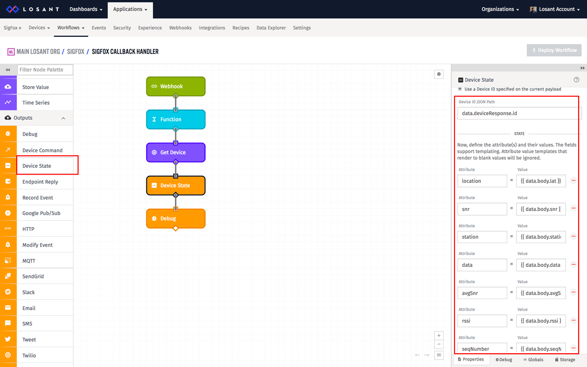587x367 pixels.
Task: Pick the Email node icon
Action: (x=8, y=308)
